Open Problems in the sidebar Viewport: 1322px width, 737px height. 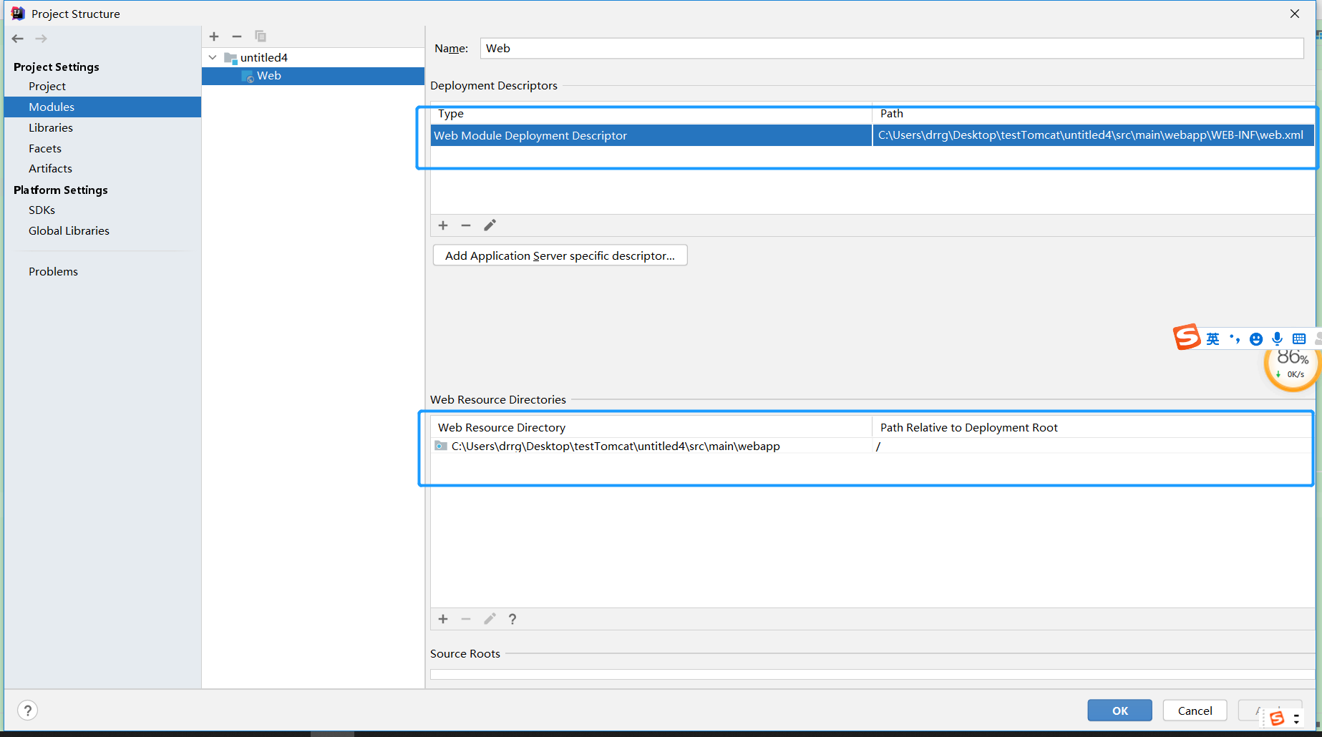[53, 271]
